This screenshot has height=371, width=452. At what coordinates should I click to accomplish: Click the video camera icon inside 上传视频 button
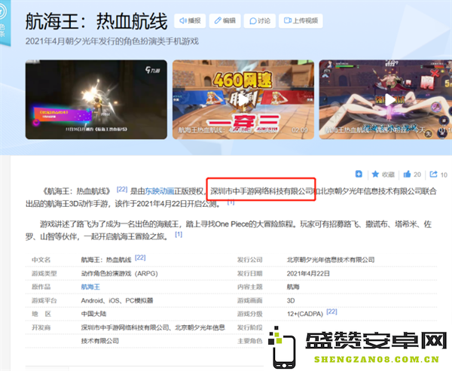pyautogui.click(x=288, y=21)
